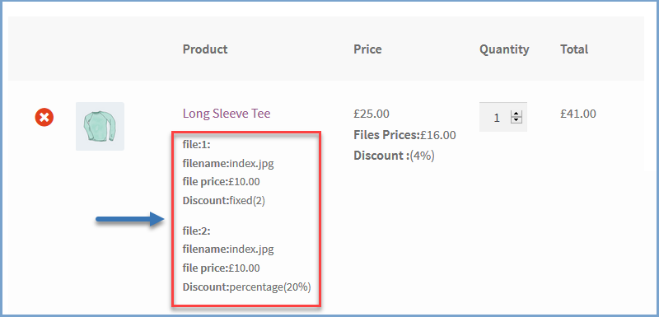Select the £41.00 row total
This screenshot has height=317, width=659.
pyautogui.click(x=578, y=114)
